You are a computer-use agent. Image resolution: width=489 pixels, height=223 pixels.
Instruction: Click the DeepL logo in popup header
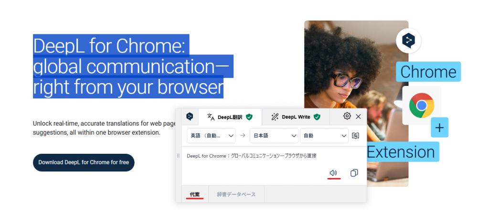[x=190, y=116]
